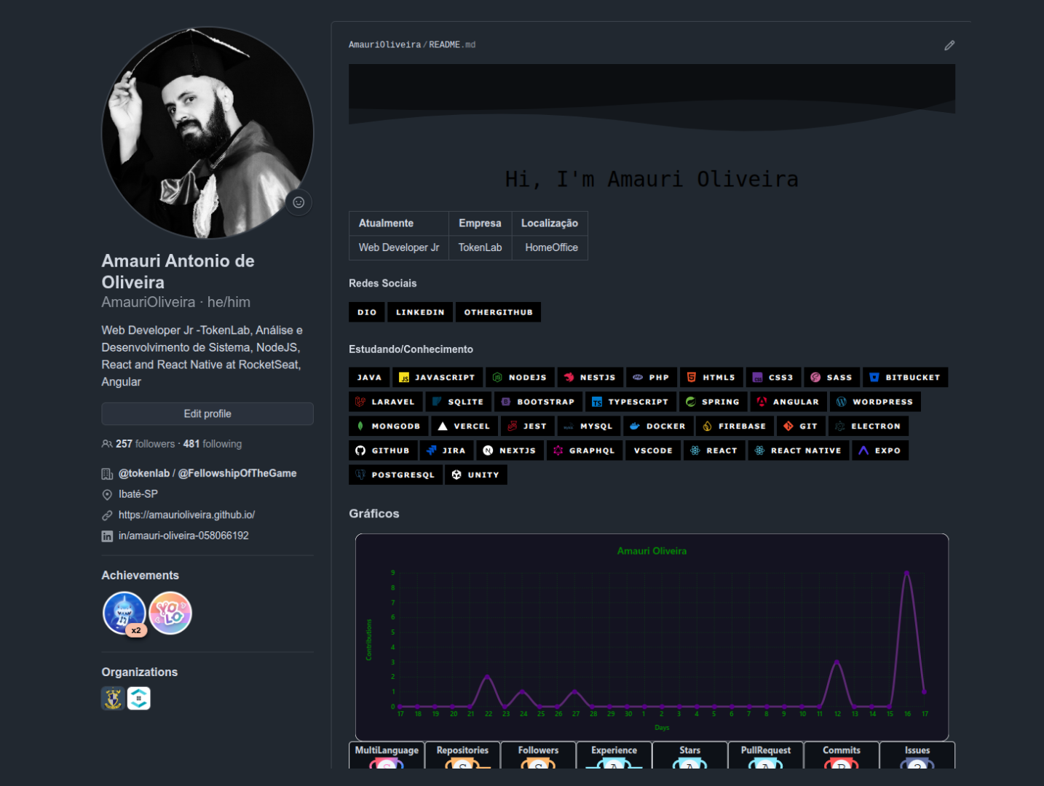Click the YOLO achievement badge
Screen dimensions: 1044x786
[x=170, y=613]
